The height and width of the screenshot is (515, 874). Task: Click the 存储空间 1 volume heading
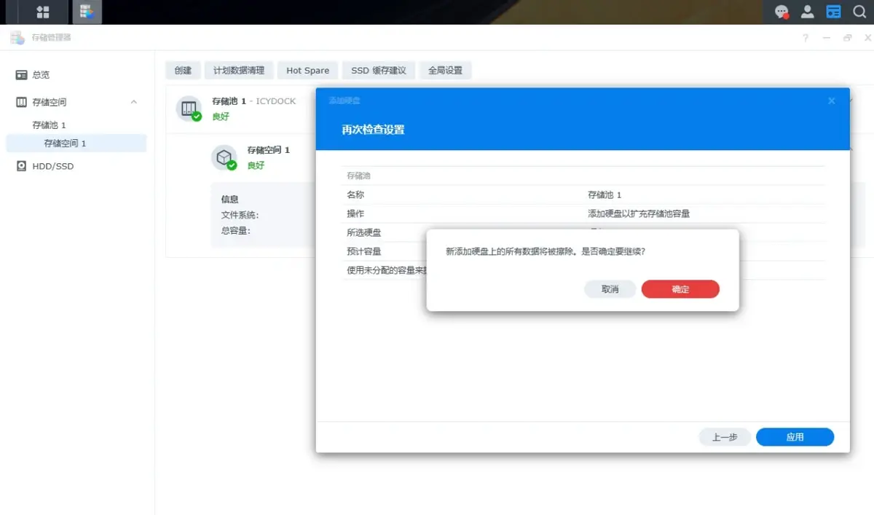pyautogui.click(x=269, y=150)
